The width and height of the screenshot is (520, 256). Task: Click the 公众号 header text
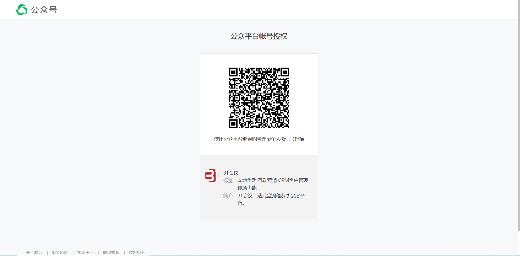tap(44, 10)
